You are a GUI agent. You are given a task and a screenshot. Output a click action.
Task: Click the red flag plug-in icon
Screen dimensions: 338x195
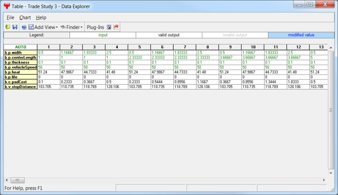click(116, 27)
